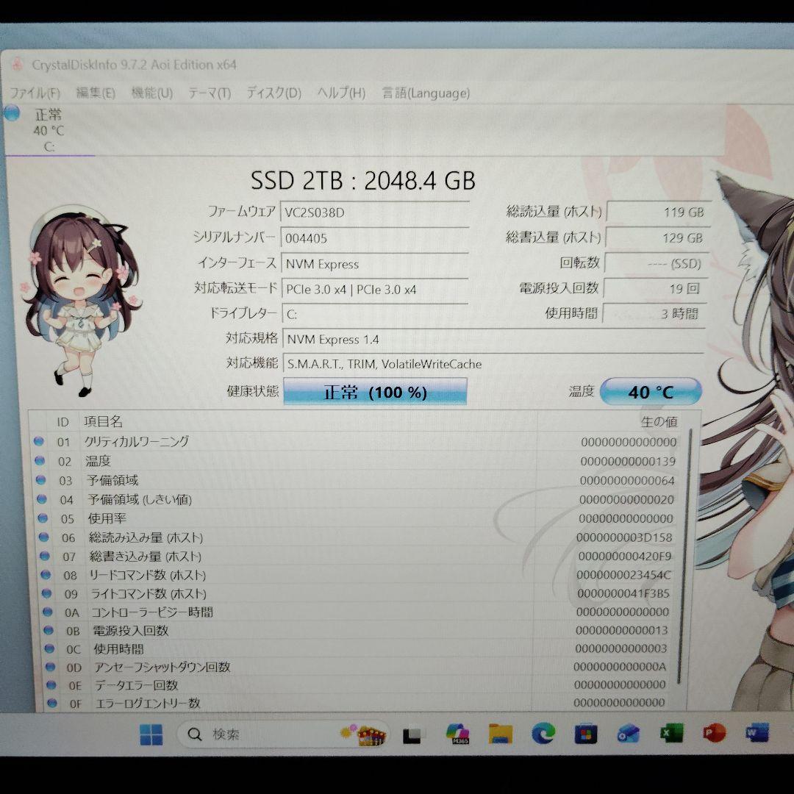This screenshot has width=794, height=794.
Task: Open the ヘルプ(H) menu
Action: pyautogui.click(x=340, y=93)
